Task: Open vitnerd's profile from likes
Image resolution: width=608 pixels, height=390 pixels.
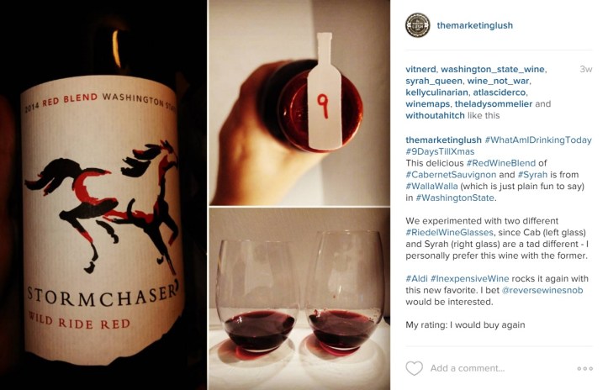Action: pos(420,70)
